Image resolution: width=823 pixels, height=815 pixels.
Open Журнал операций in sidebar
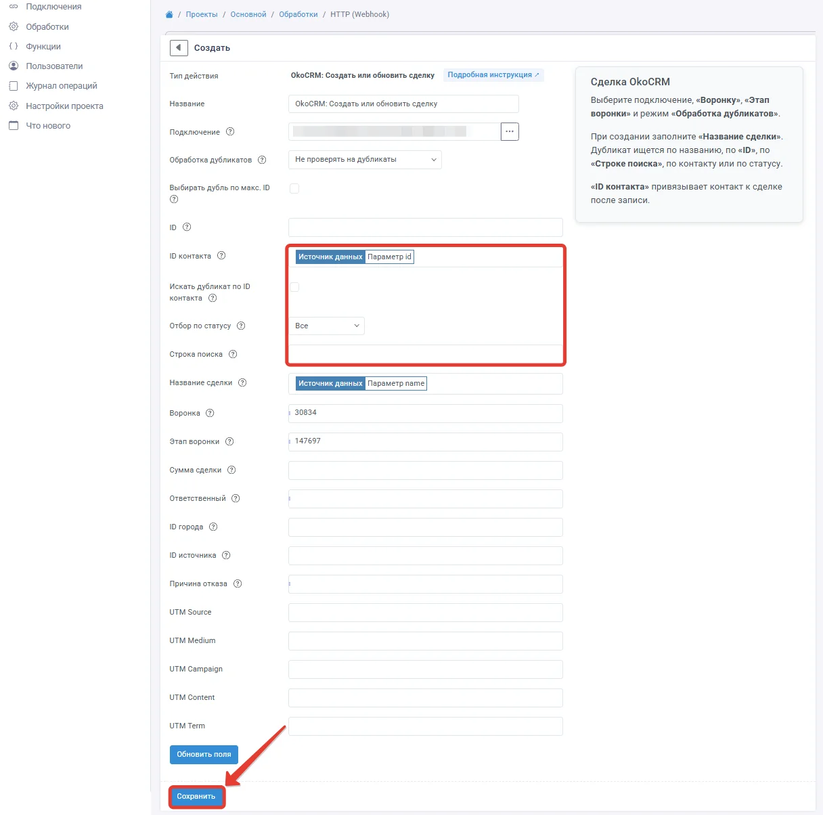(x=61, y=86)
